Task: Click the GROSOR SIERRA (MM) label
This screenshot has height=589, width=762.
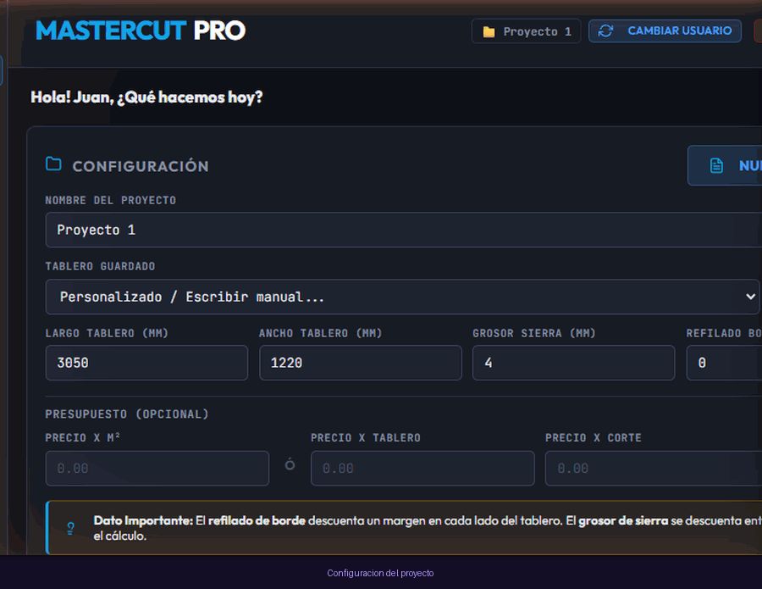Action: click(534, 333)
